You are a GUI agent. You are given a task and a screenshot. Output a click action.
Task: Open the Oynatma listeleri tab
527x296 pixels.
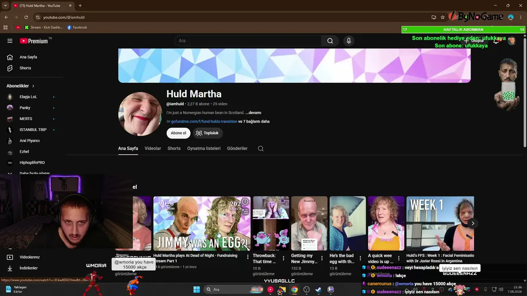(204, 148)
